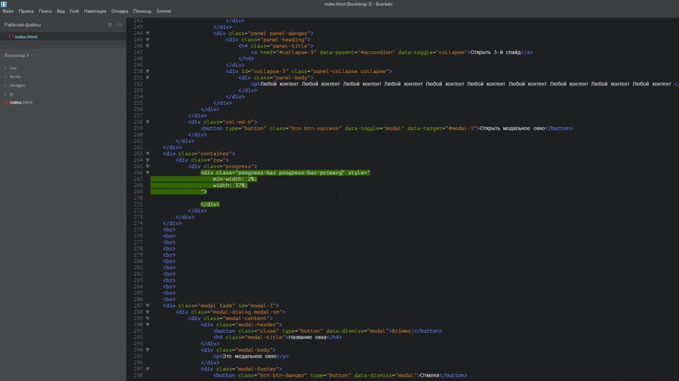The image size is (679, 381).
Task: Open the Вид menu
Action: 61,11
